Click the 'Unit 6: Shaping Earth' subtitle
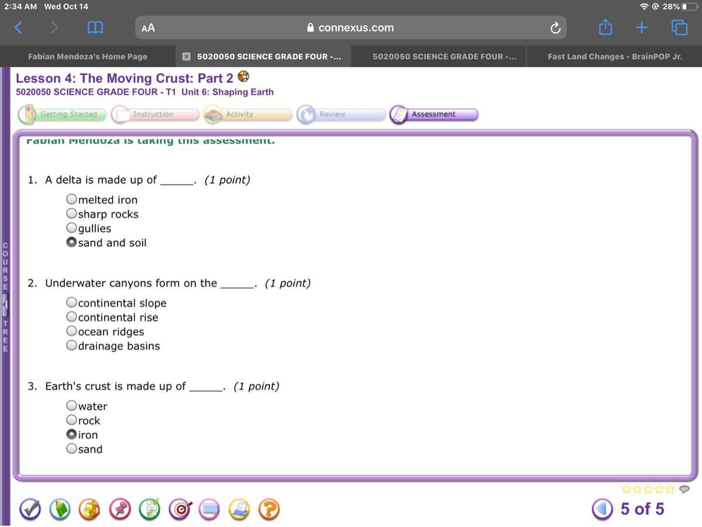702x527 pixels. coord(228,92)
